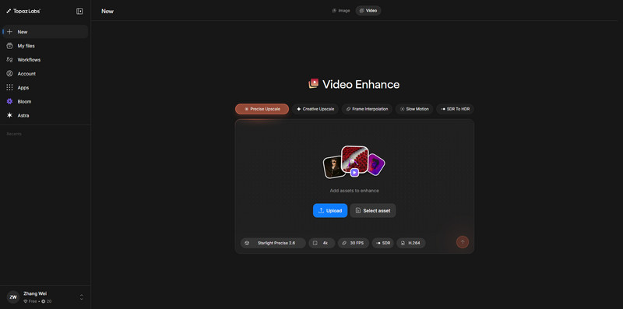Select the SDR To HDR mode
This screenshot has height=309, width=623.
coord(455,109)
